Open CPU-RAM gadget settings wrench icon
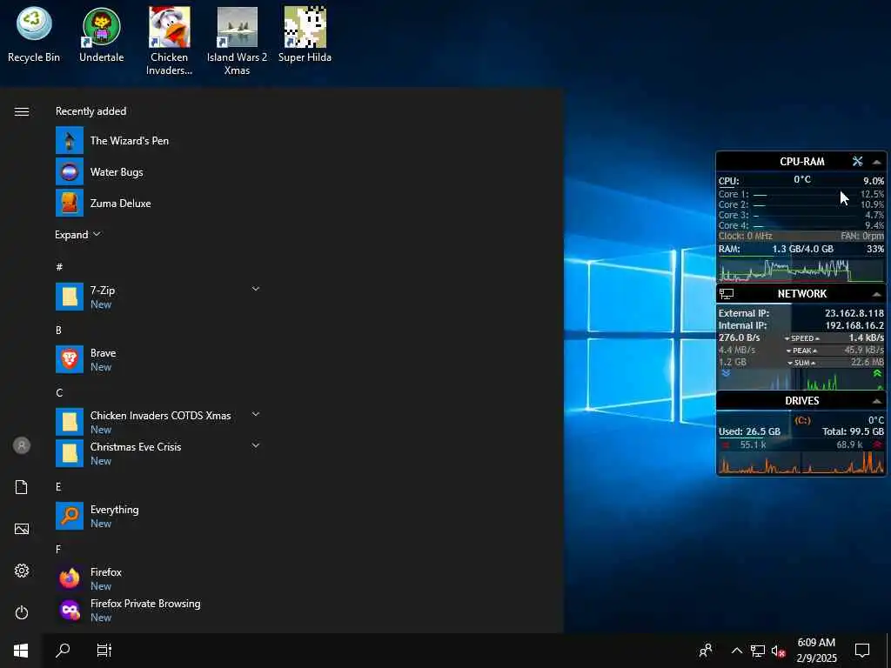Viewport: 891px width, 668px height. point(857,161)
